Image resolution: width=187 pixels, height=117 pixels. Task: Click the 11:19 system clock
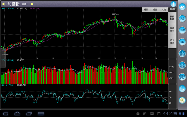(x=170, y=114)
